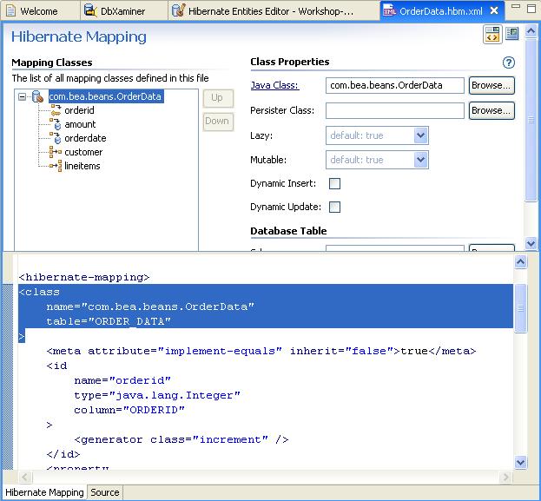
Task: Close the OrderData.hbm.xml tab
Action: click(494, 10)
